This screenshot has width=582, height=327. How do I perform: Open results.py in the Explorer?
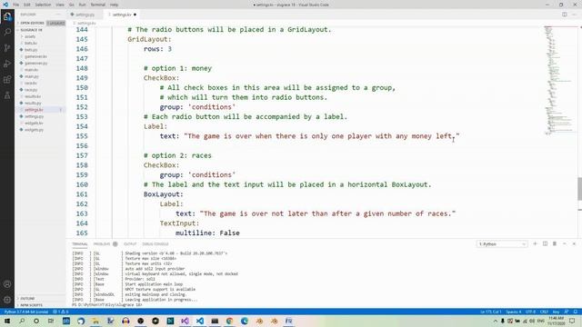click(x=33, y=103)
